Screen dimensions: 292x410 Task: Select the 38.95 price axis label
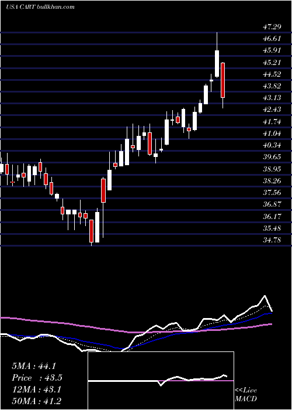(272, 169)
